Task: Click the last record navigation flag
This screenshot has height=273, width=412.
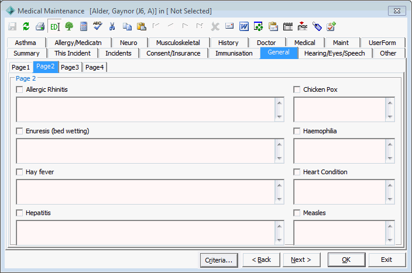Action: coord(200,26)
